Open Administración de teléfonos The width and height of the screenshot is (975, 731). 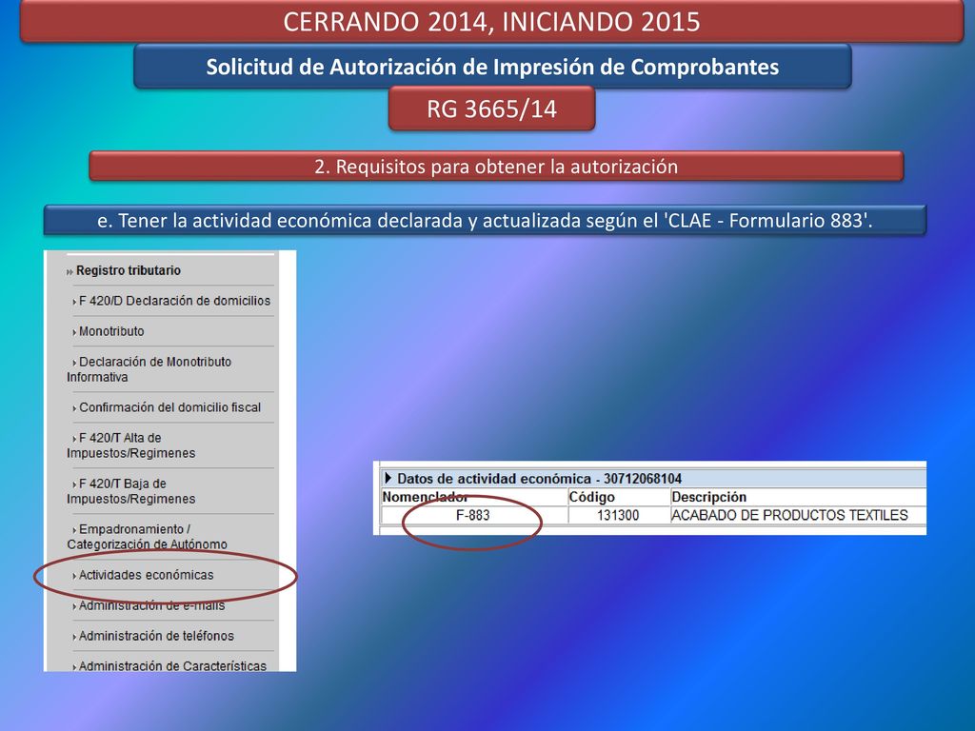pyautogui.click(x=156, y=636)
